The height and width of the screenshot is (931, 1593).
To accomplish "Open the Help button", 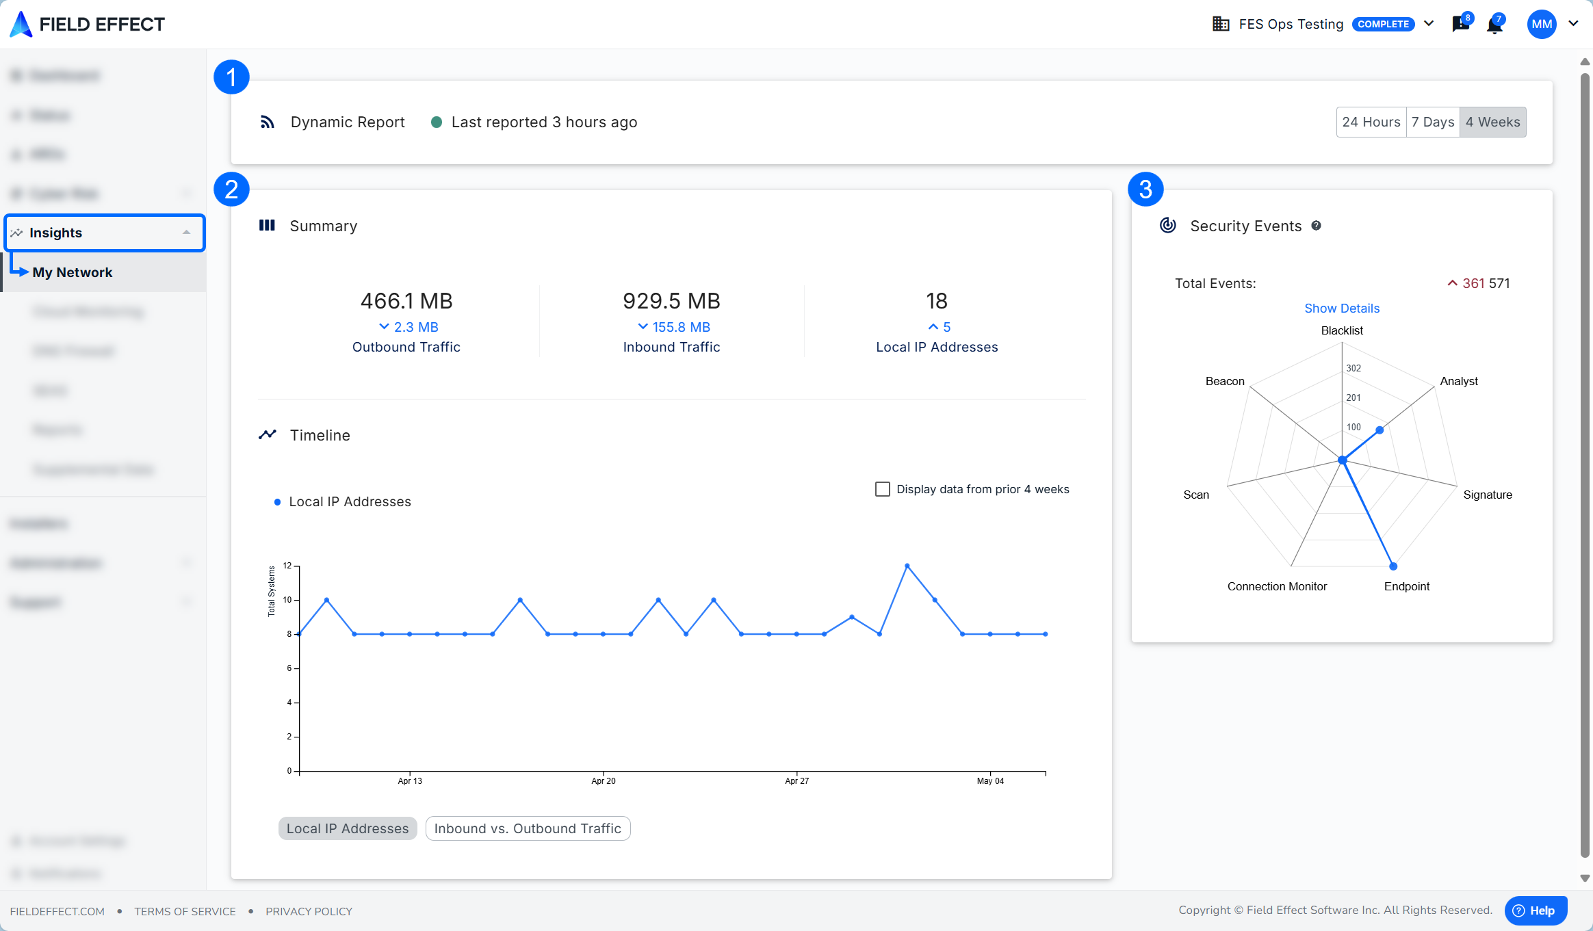I will pyautogui.click(x=1536, y=910).
